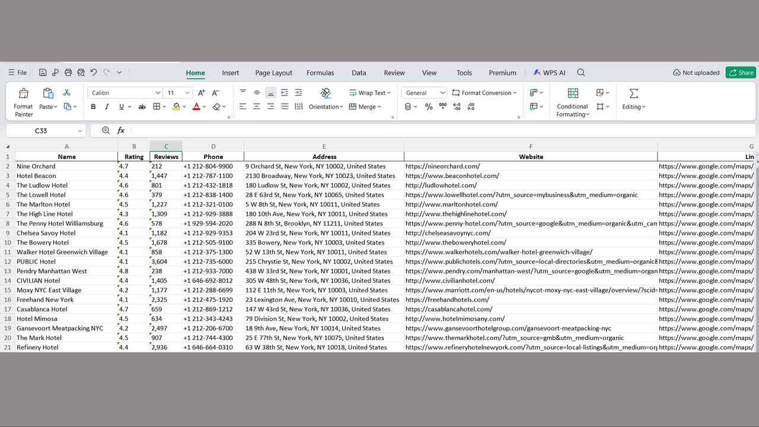Switch to the Page Layout tab
759x427 pixels.
274,72
